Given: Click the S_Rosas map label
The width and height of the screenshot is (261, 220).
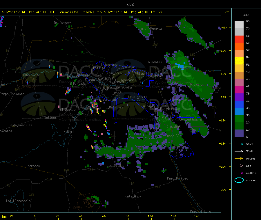Looking at the screenshot, I should pos(117,93).
